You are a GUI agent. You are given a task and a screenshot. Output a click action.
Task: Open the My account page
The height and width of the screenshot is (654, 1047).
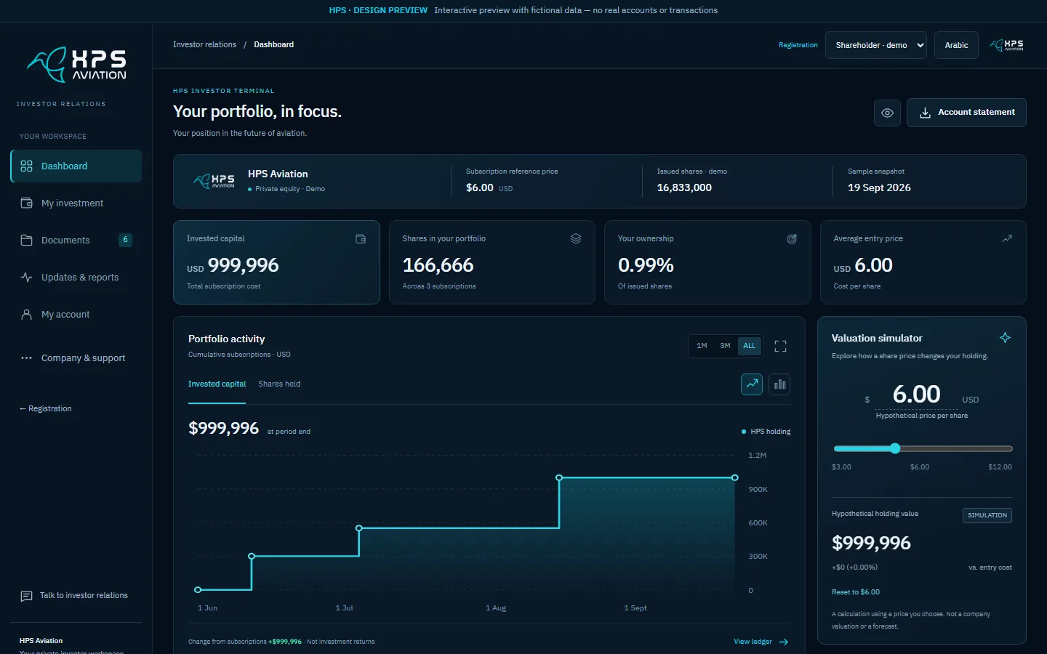76,314
